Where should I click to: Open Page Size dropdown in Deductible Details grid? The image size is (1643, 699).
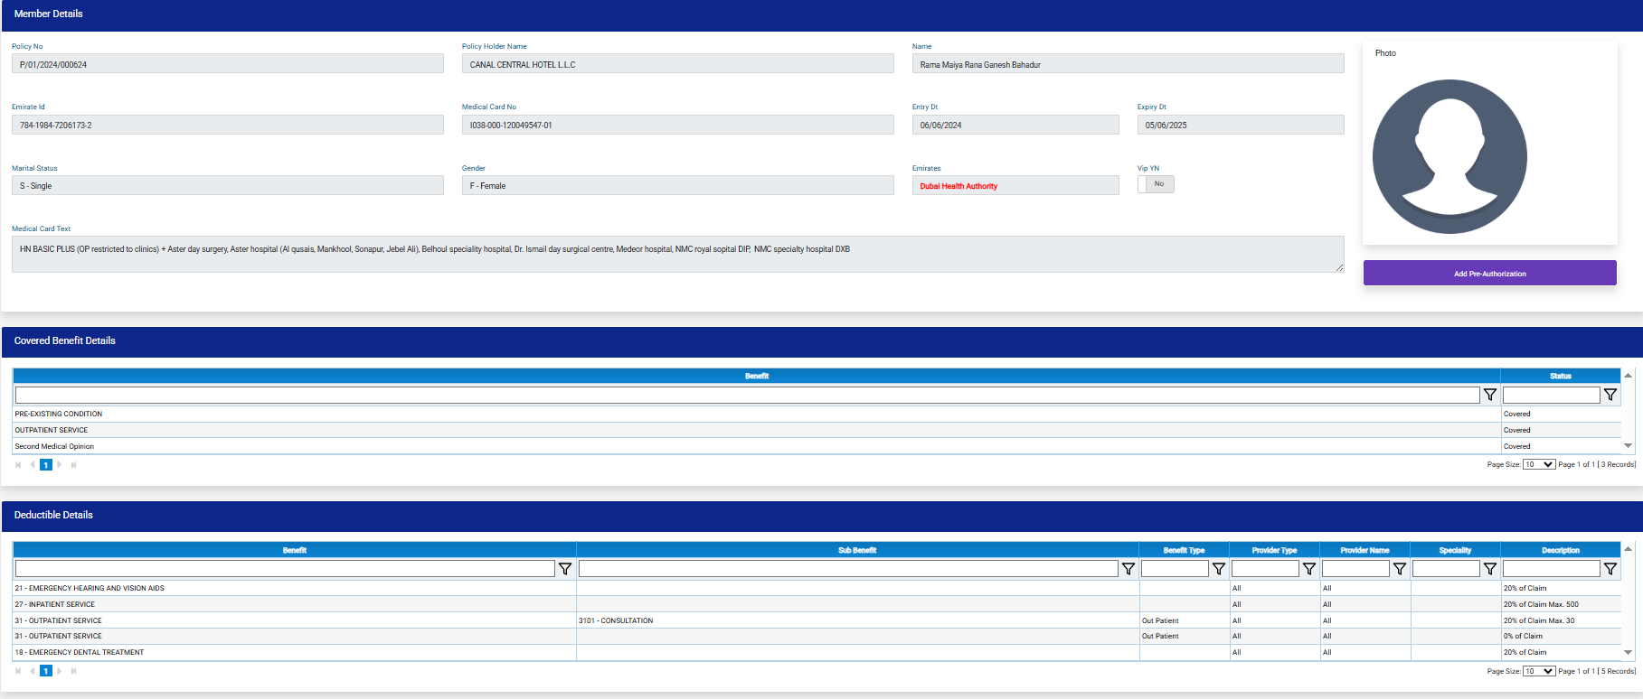pos(1538,672)
